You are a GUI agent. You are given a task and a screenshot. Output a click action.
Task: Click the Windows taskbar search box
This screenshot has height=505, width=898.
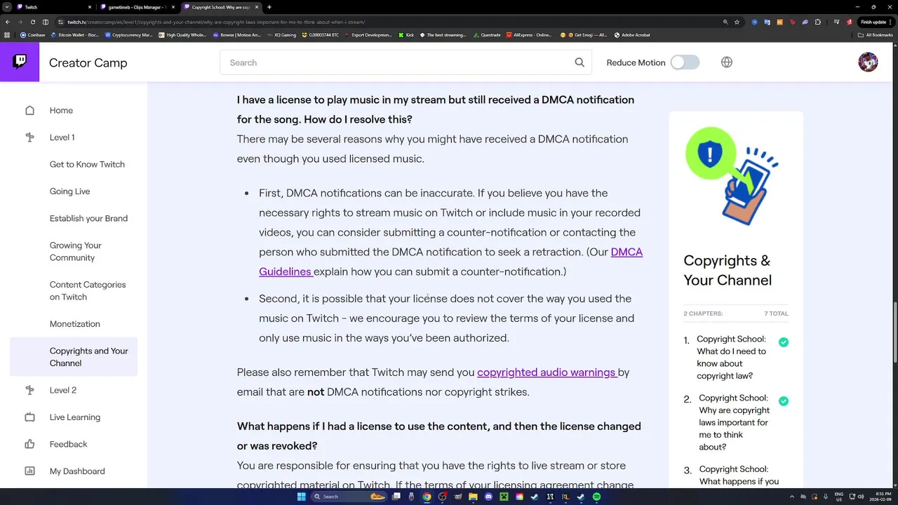point(349,497)
